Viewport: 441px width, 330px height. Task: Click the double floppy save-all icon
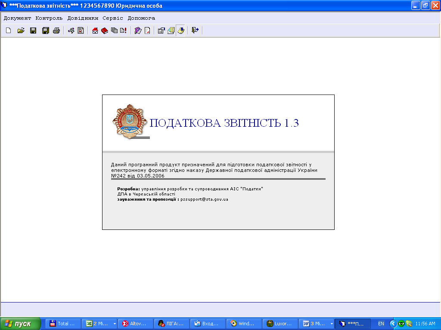pyautogui.click(x=45, y=31)
